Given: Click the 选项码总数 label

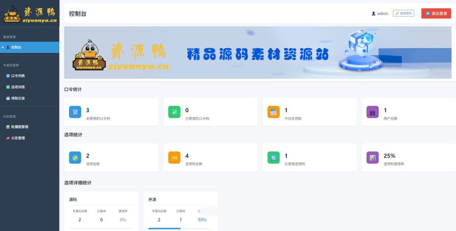Looking at the screenshot, I should click(194, 164).
